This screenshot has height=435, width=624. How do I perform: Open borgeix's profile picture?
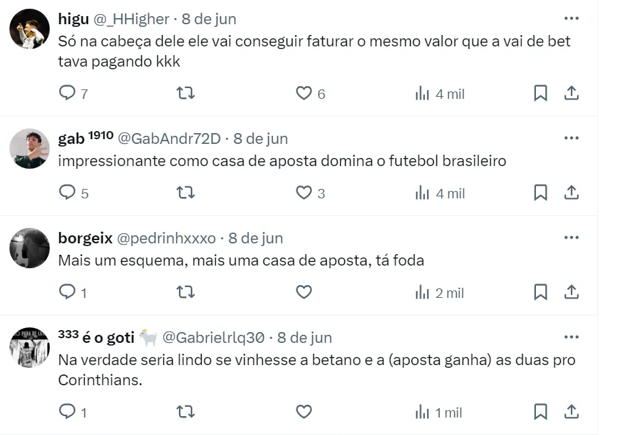tap(30, 247)
